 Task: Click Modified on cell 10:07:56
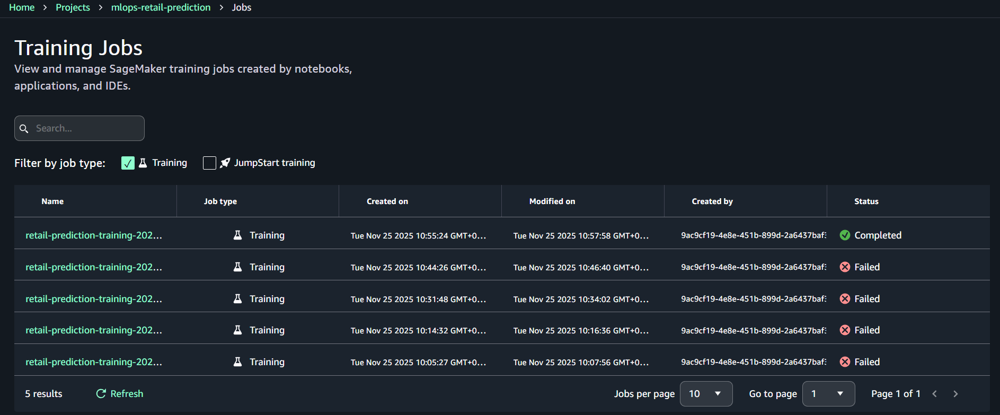click(x=581, y=363)
